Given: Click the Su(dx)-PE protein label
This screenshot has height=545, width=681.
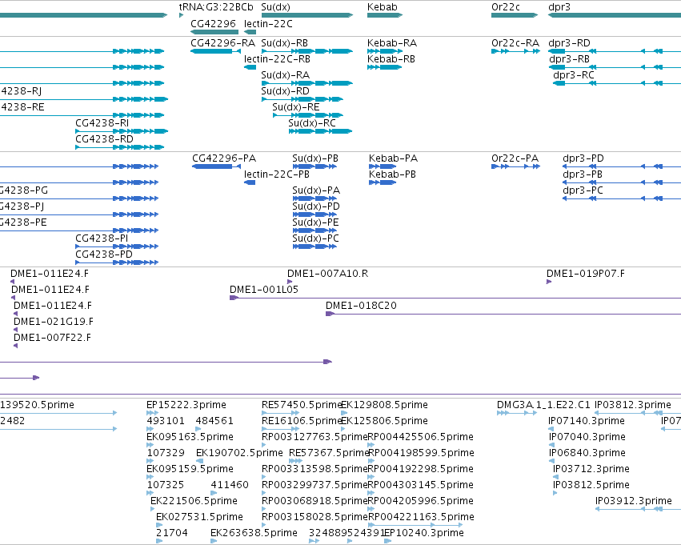Looking at the screenshot, I should [x=315, y=222].
